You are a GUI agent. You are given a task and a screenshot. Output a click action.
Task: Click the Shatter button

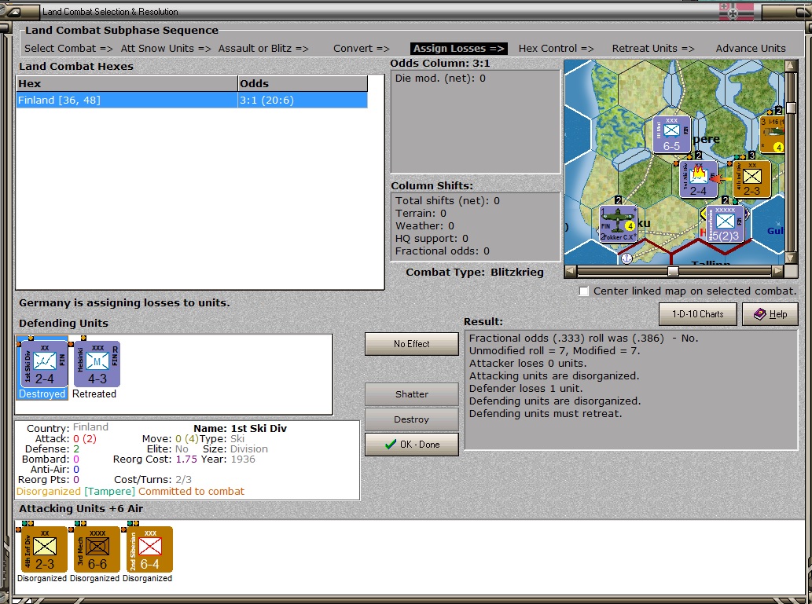coord(412,394)
